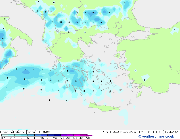
Task: Click the 5–10 mm legend color box
Action: click(x=31, y=135)
